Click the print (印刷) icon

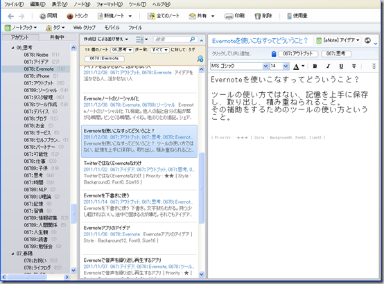tap(229, 16)
